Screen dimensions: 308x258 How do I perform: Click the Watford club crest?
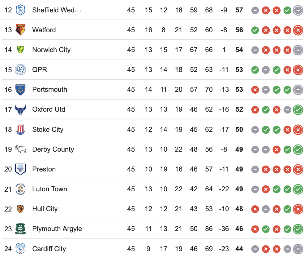[20, 30]
